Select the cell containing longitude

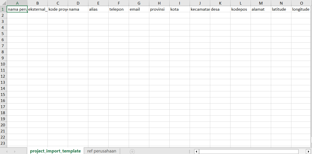(x=301, y=9)
